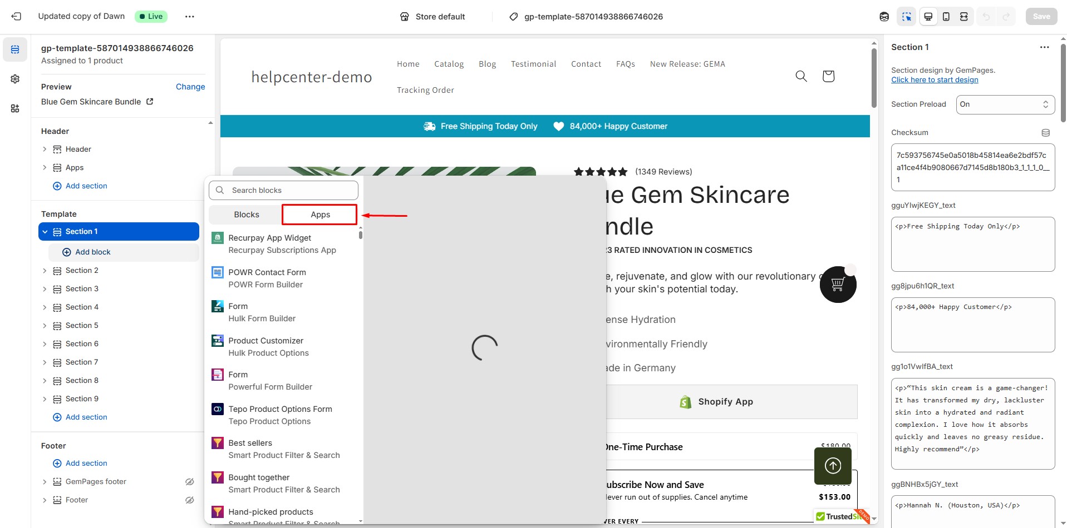
Task: Activate the element selector cursor tool
Action: click(906, 16)
